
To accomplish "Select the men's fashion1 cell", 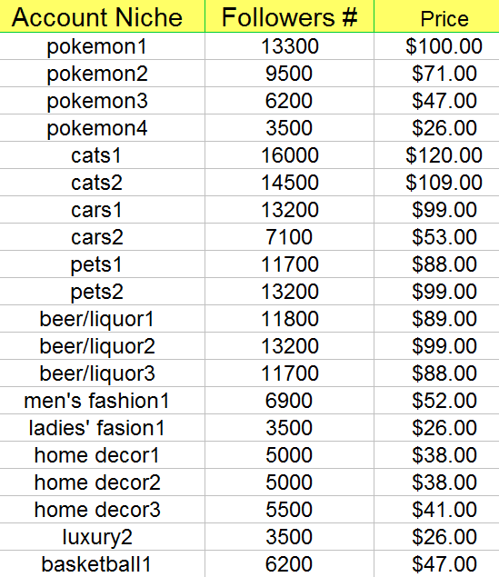I will pos(102,401).
